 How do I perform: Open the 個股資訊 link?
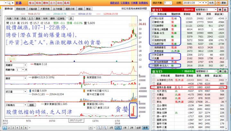(x=115, y=3)
